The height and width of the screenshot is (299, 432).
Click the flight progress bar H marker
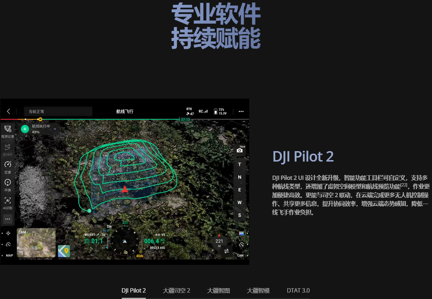pos(40,119)
